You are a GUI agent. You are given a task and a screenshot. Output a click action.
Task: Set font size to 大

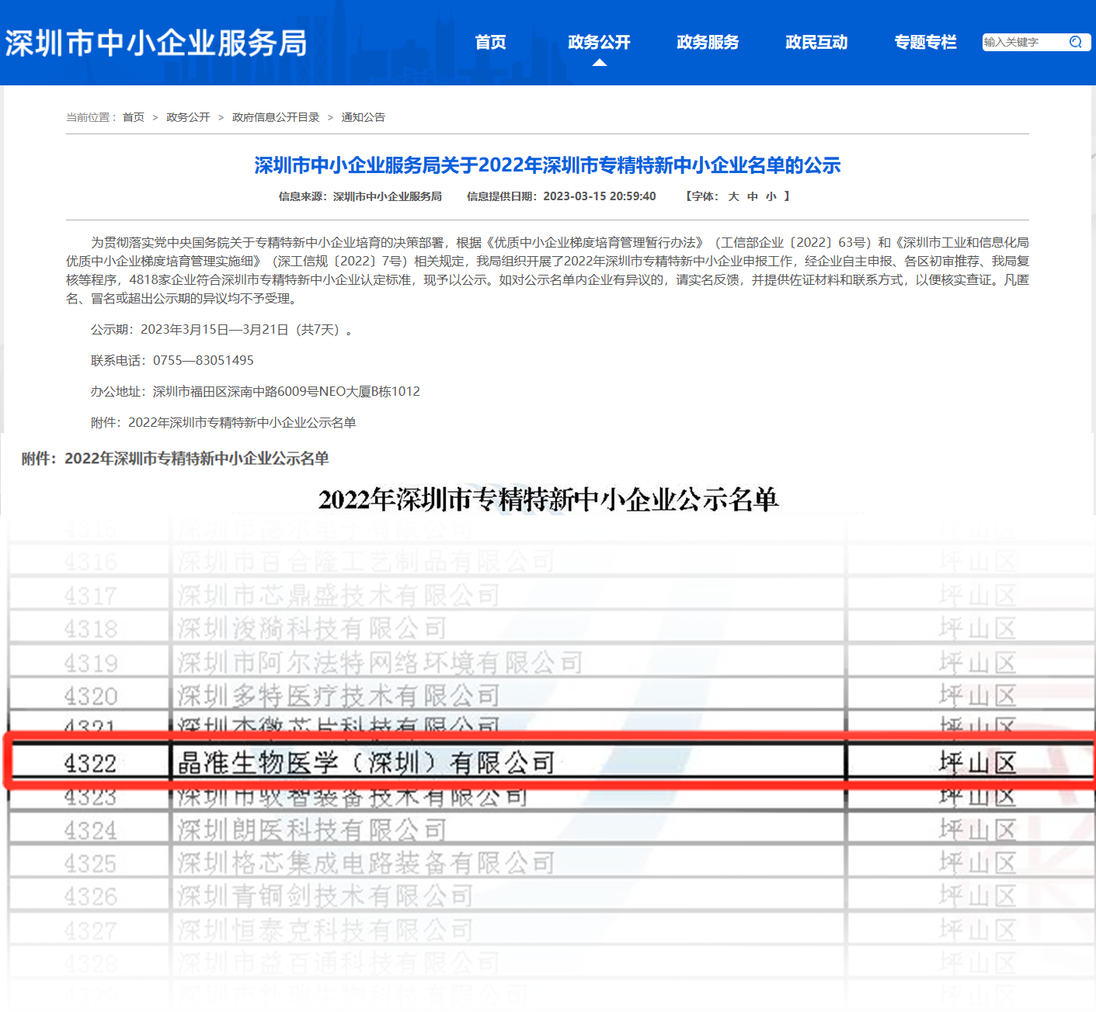(733, 196)
